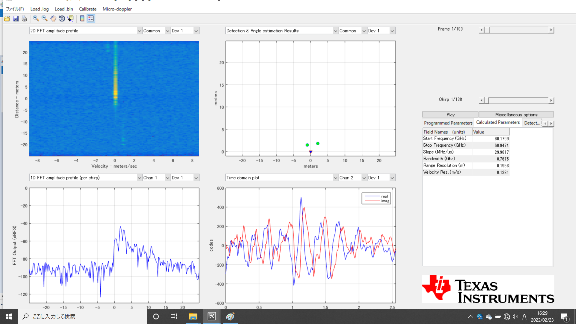
Task: Select the Zoom In magnifier tool
Action: [36, 19]
